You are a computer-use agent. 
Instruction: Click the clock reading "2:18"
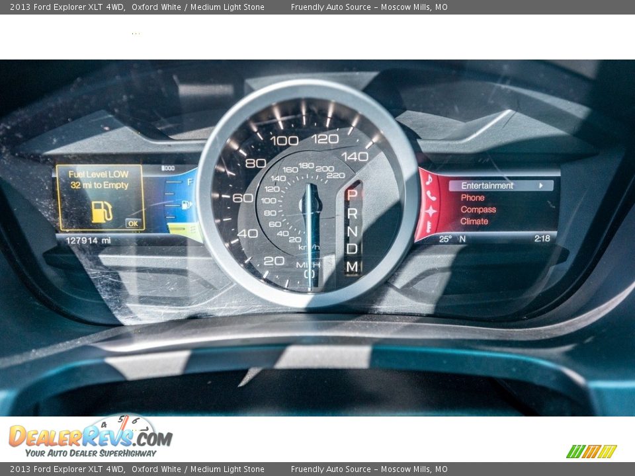(542, 239)
